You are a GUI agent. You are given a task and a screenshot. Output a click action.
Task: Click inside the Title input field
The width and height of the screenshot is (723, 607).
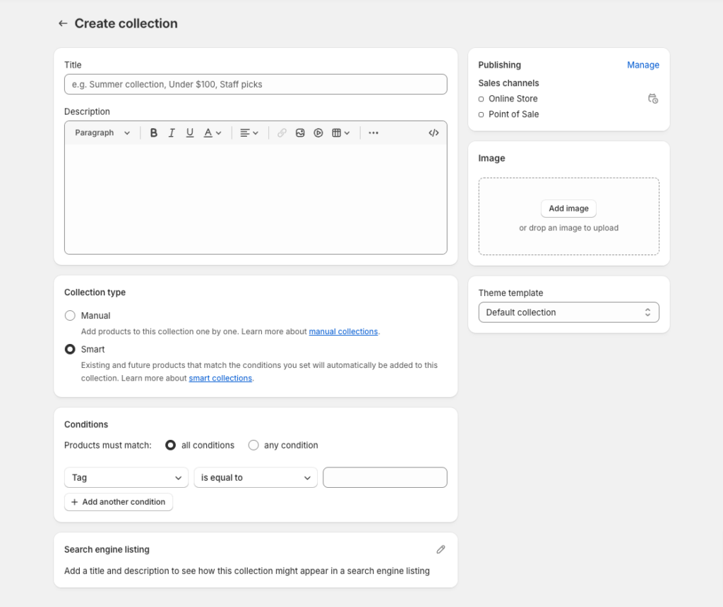(256, 84)
